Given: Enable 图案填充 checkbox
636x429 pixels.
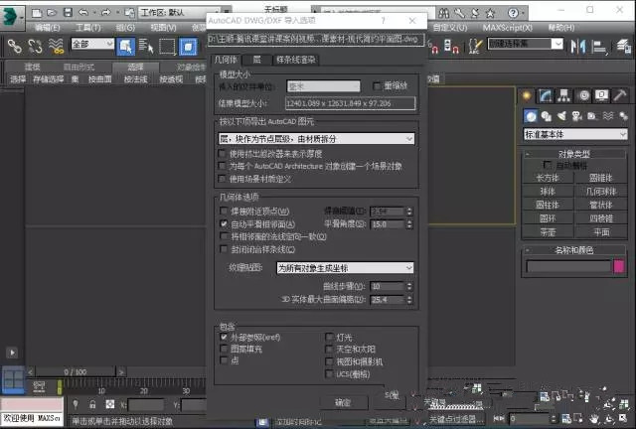Looking at the screenshot, I should coord(224,349).
